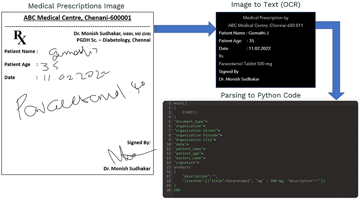Click the bold "Date" label on prescription
The image size is (361, 200).
pos(10,78)
